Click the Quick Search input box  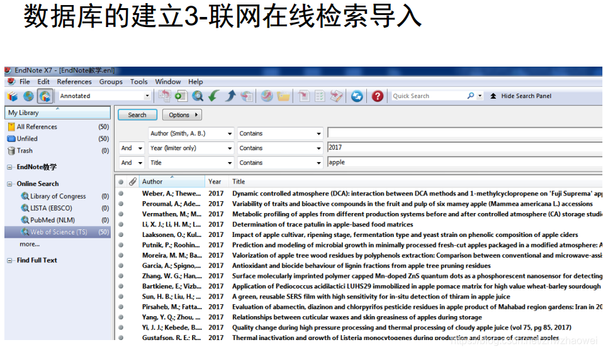429,96
